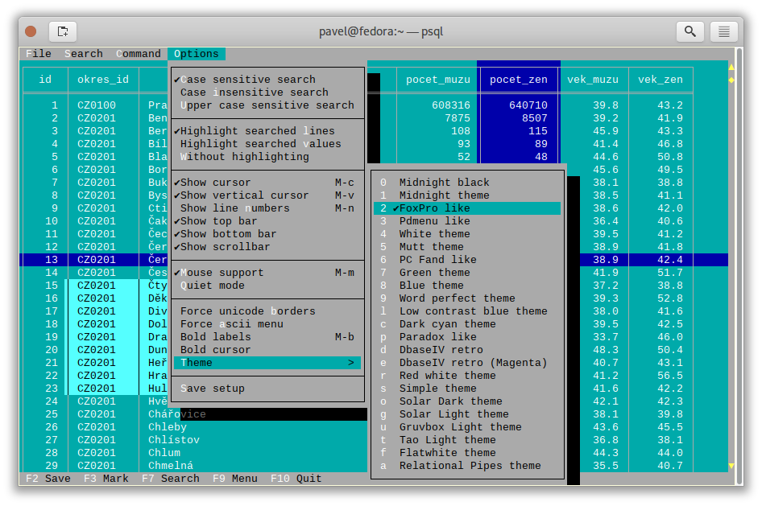Enable Bold labels option
This screenshot has height=506, width=762.
[x=267, y=337]
